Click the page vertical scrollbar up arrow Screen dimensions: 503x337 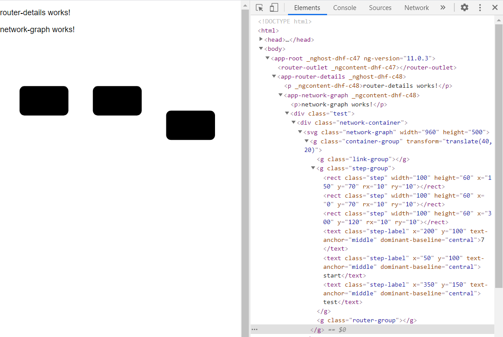pyautogui.click(x=245, y=6)
